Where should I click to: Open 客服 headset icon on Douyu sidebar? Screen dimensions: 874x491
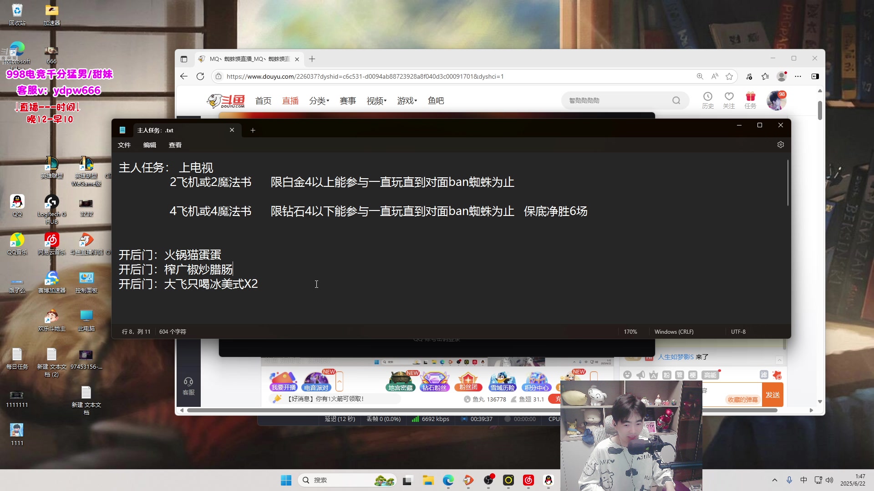(x=188, y=386)
